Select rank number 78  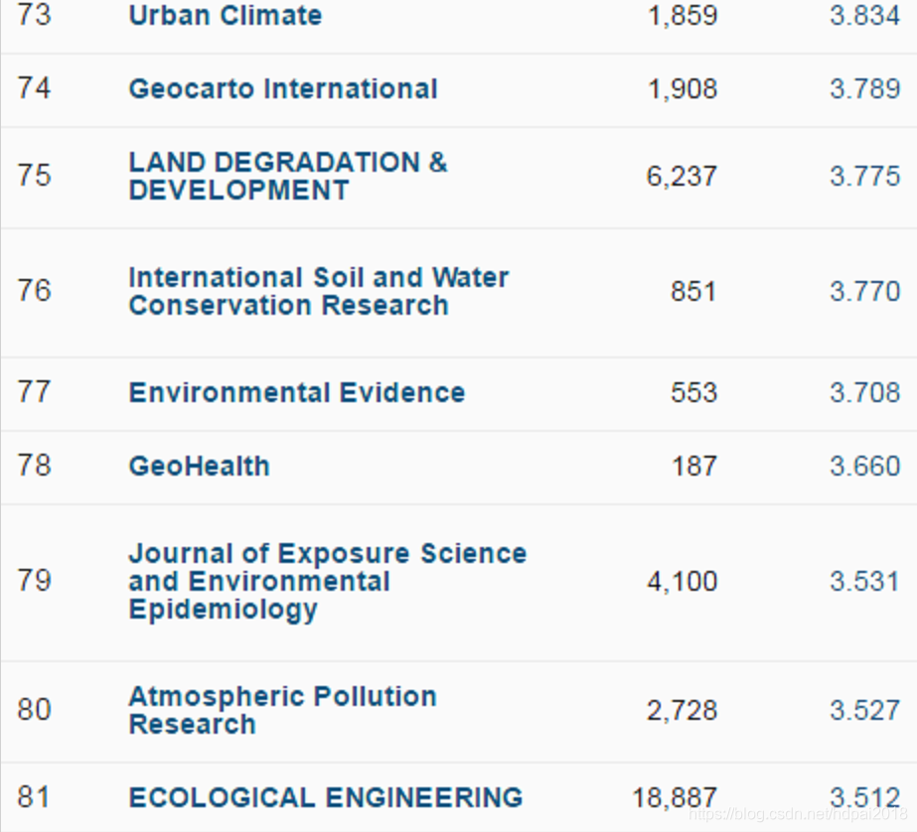35,466
